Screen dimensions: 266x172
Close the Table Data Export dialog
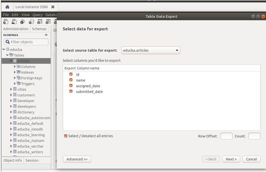263,16
